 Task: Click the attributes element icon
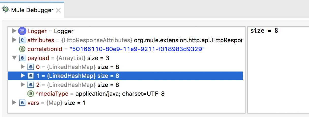coord(22,40)
